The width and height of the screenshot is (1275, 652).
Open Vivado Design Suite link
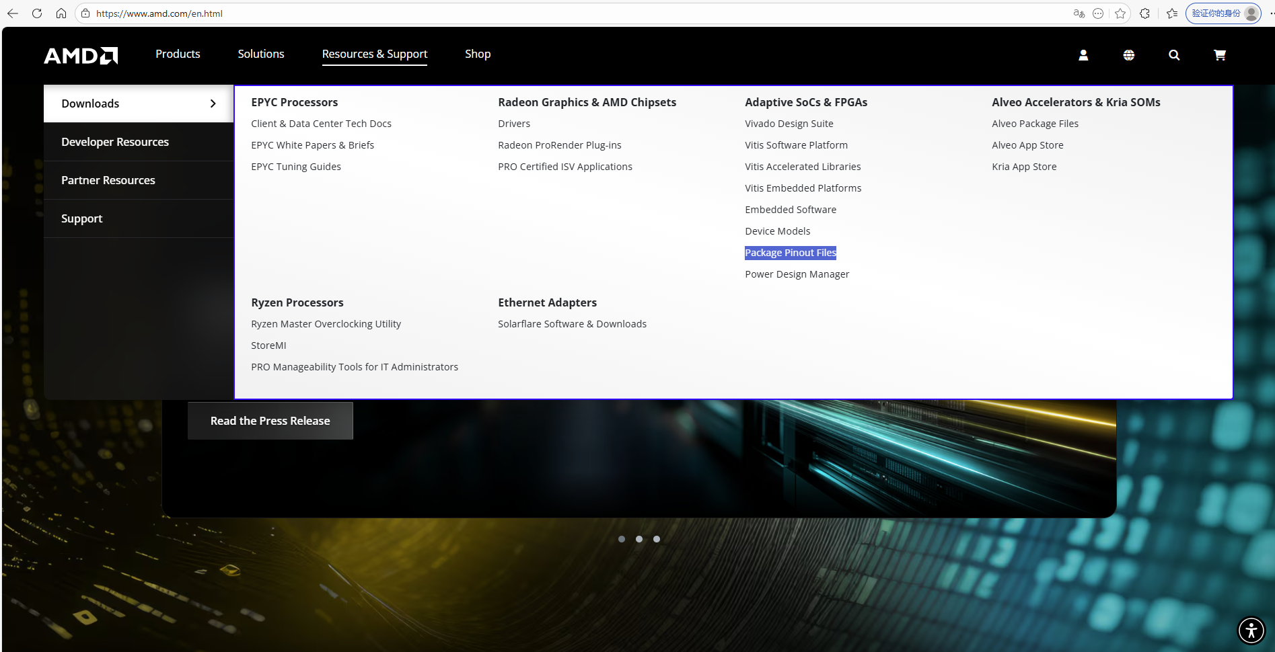789,124
